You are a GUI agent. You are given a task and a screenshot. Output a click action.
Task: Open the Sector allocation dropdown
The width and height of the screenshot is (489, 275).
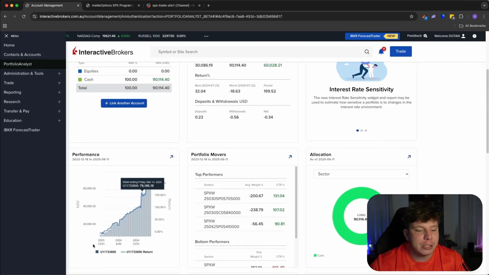(x=361, y=174)
